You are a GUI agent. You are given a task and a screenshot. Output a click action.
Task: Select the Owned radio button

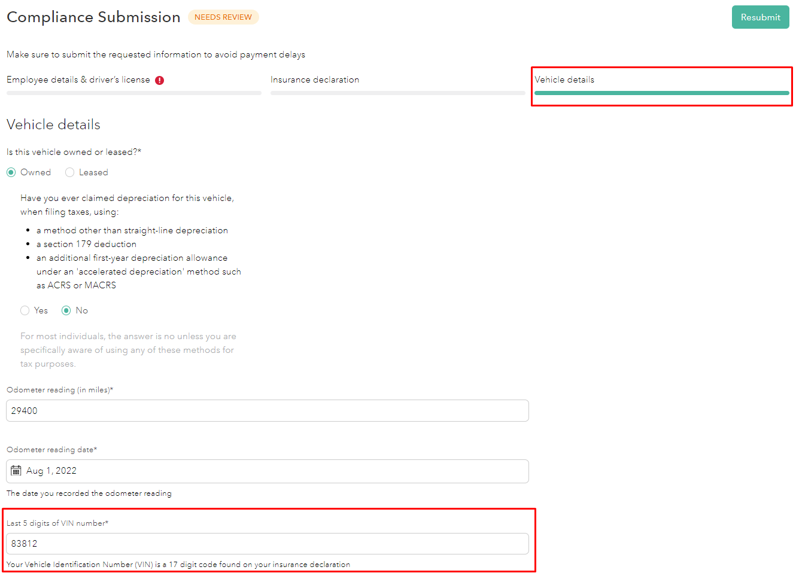tap(11, 172)
